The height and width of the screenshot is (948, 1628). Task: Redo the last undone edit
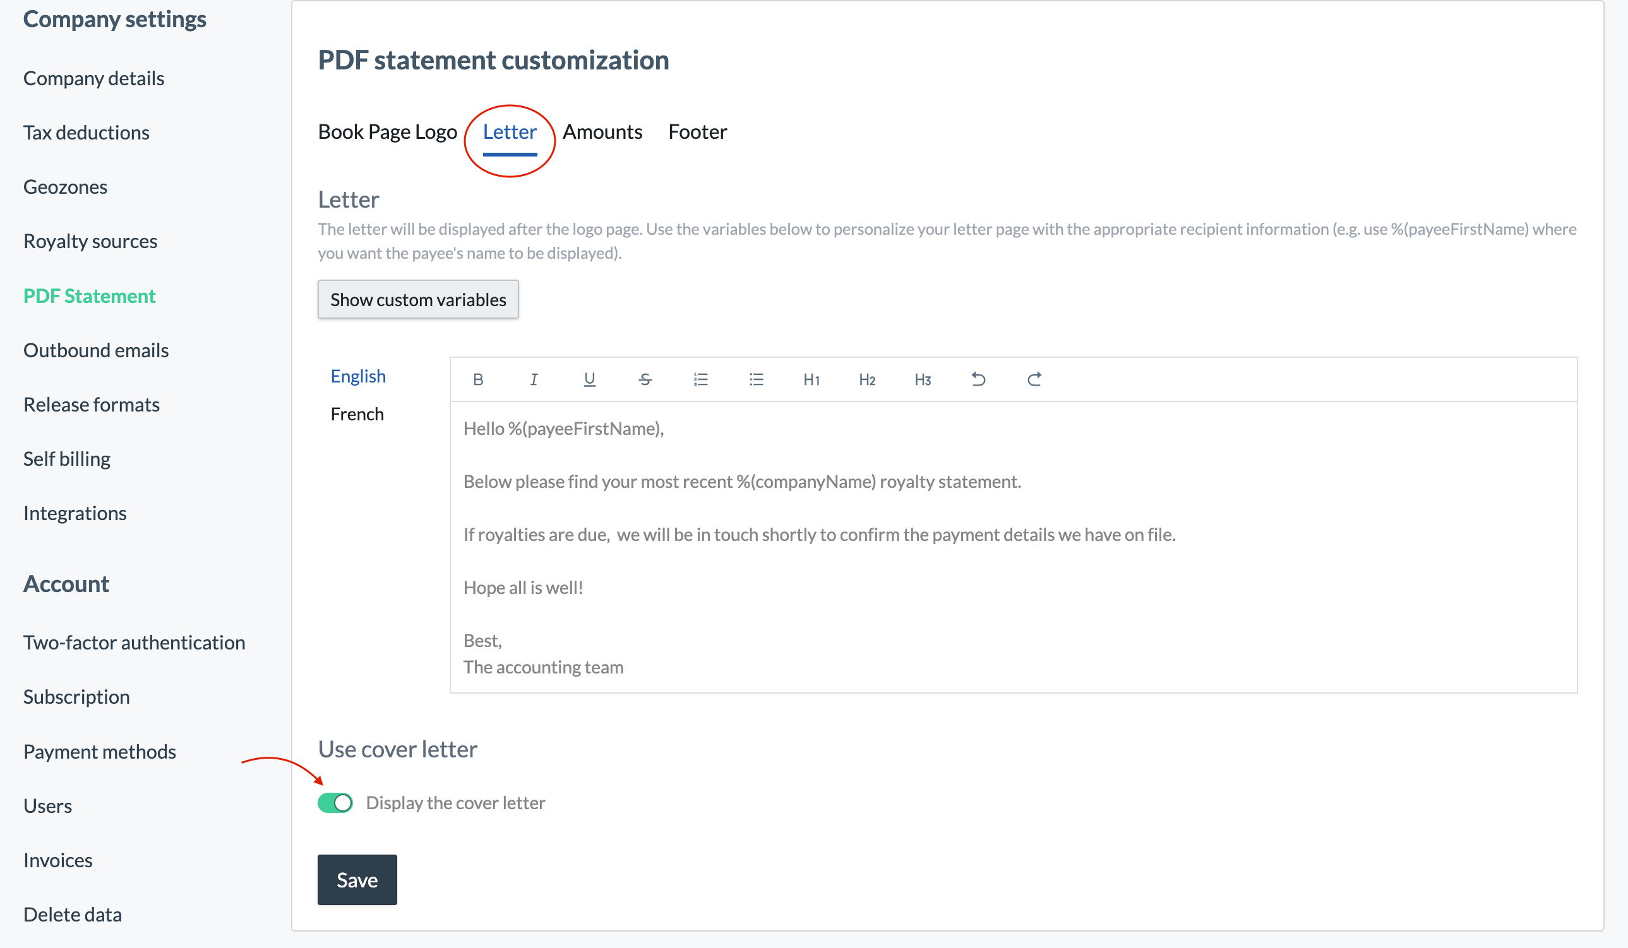pyautogui.click(x=1034, y=379)
